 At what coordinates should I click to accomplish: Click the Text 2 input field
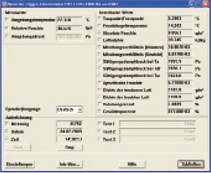(158, 131)
